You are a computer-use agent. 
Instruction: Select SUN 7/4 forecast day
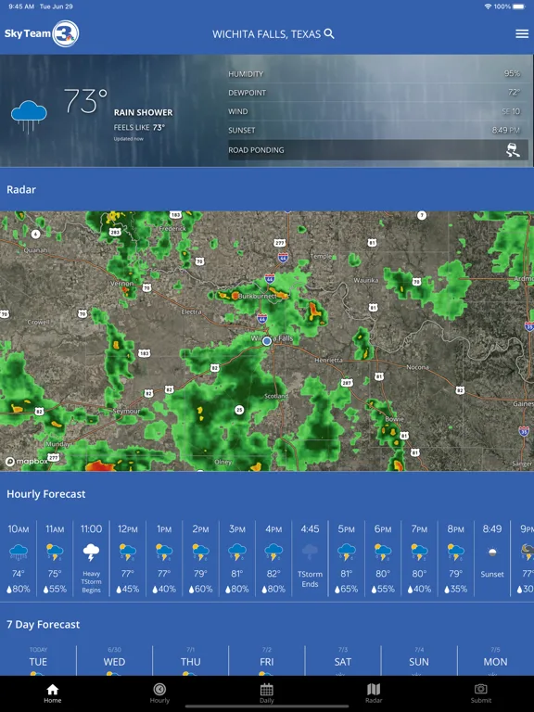[419, 662]
